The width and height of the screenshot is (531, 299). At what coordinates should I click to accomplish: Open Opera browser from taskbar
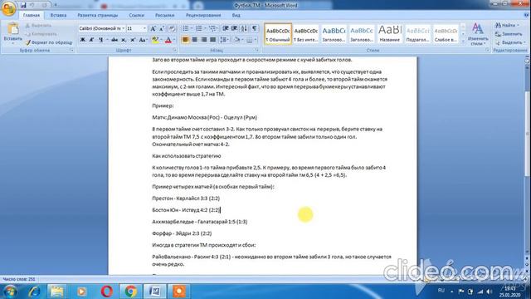[x=107, y=292]
